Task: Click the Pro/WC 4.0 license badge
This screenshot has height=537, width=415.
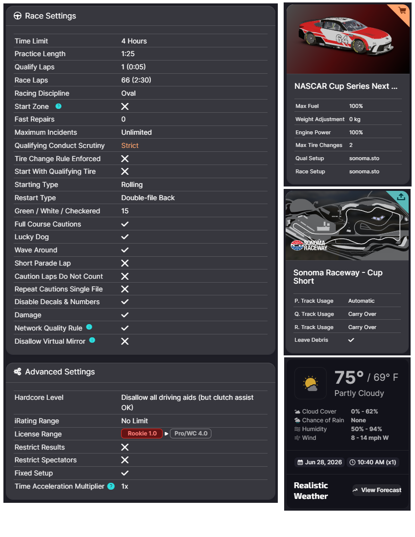Action: point(191,434)
